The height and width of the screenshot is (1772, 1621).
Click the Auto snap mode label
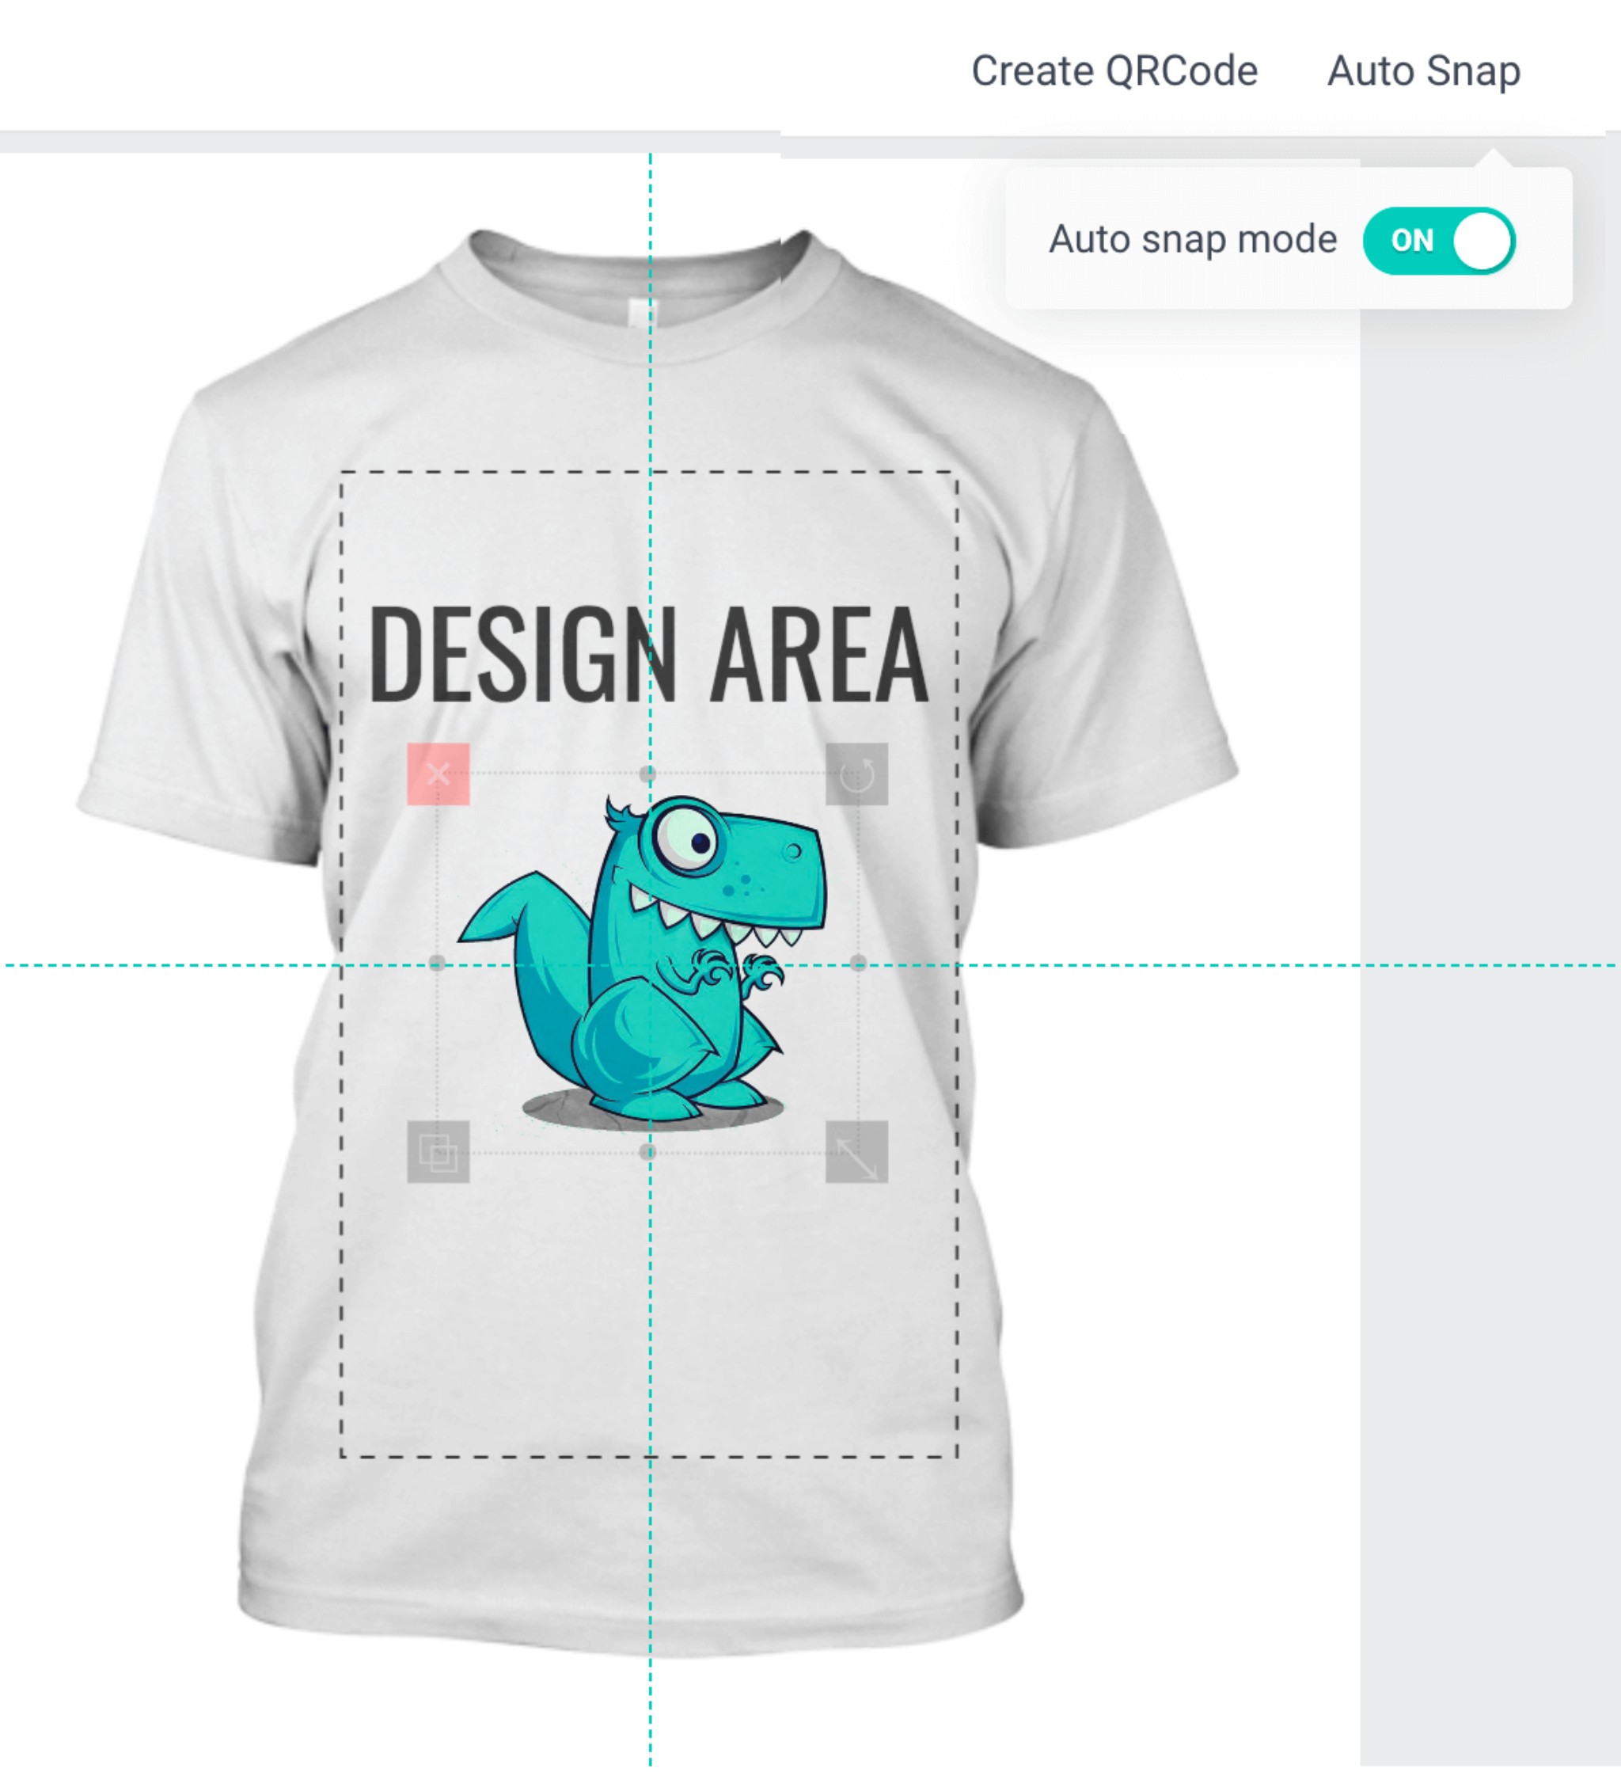click(x=1192, y=240)
